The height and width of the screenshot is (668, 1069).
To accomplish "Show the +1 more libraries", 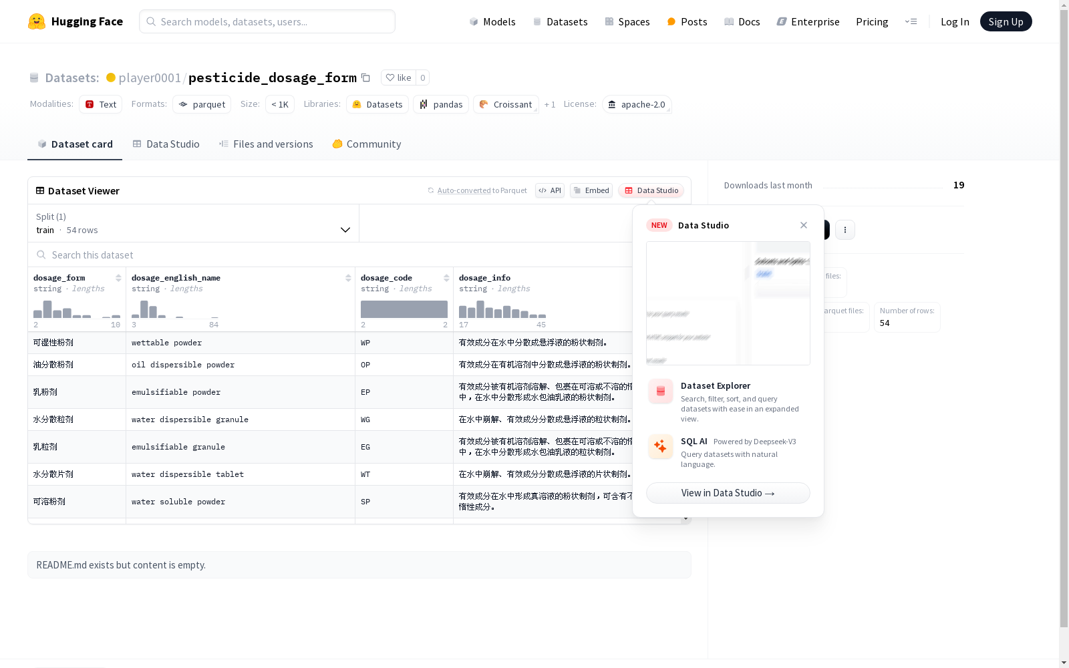I will point(550,104).
